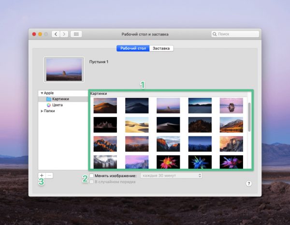This screenshot has height=225, width=290.
Task: Select Картинки folder in sidebar
Action: 63,99
